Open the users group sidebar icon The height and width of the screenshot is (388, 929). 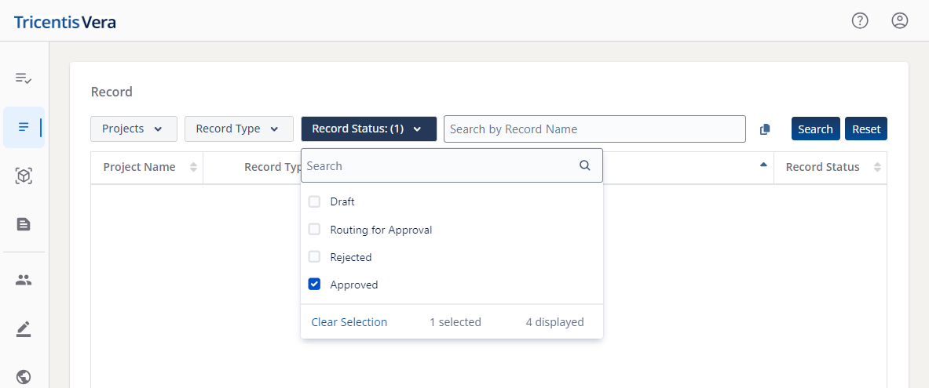(24, 280)
